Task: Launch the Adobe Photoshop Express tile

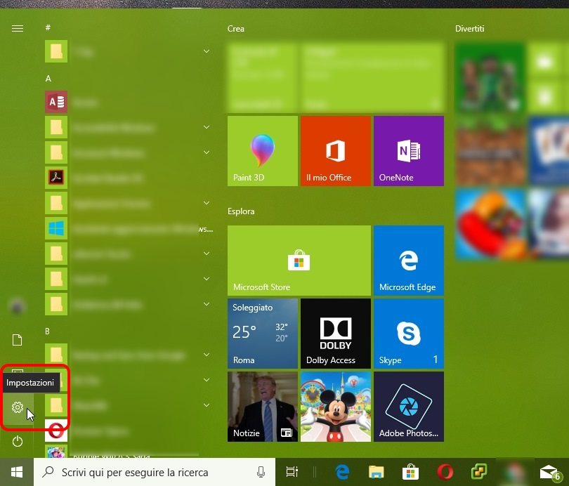Action: [x=408, y=406]
